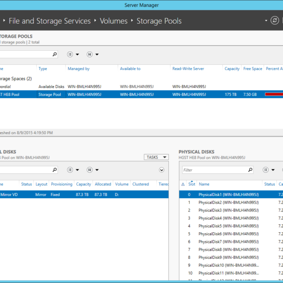Image resolution: width=283 pixels, height=283 pixels.
Task: Select PhysicalDisk9 row in Physical Disks
Action: tap(231, 257)
